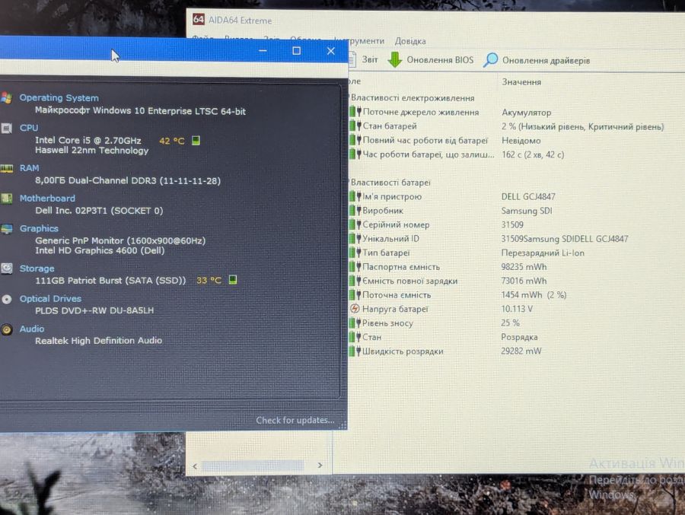Click the CPU temperature indicator icon

(x=196, y=140)
